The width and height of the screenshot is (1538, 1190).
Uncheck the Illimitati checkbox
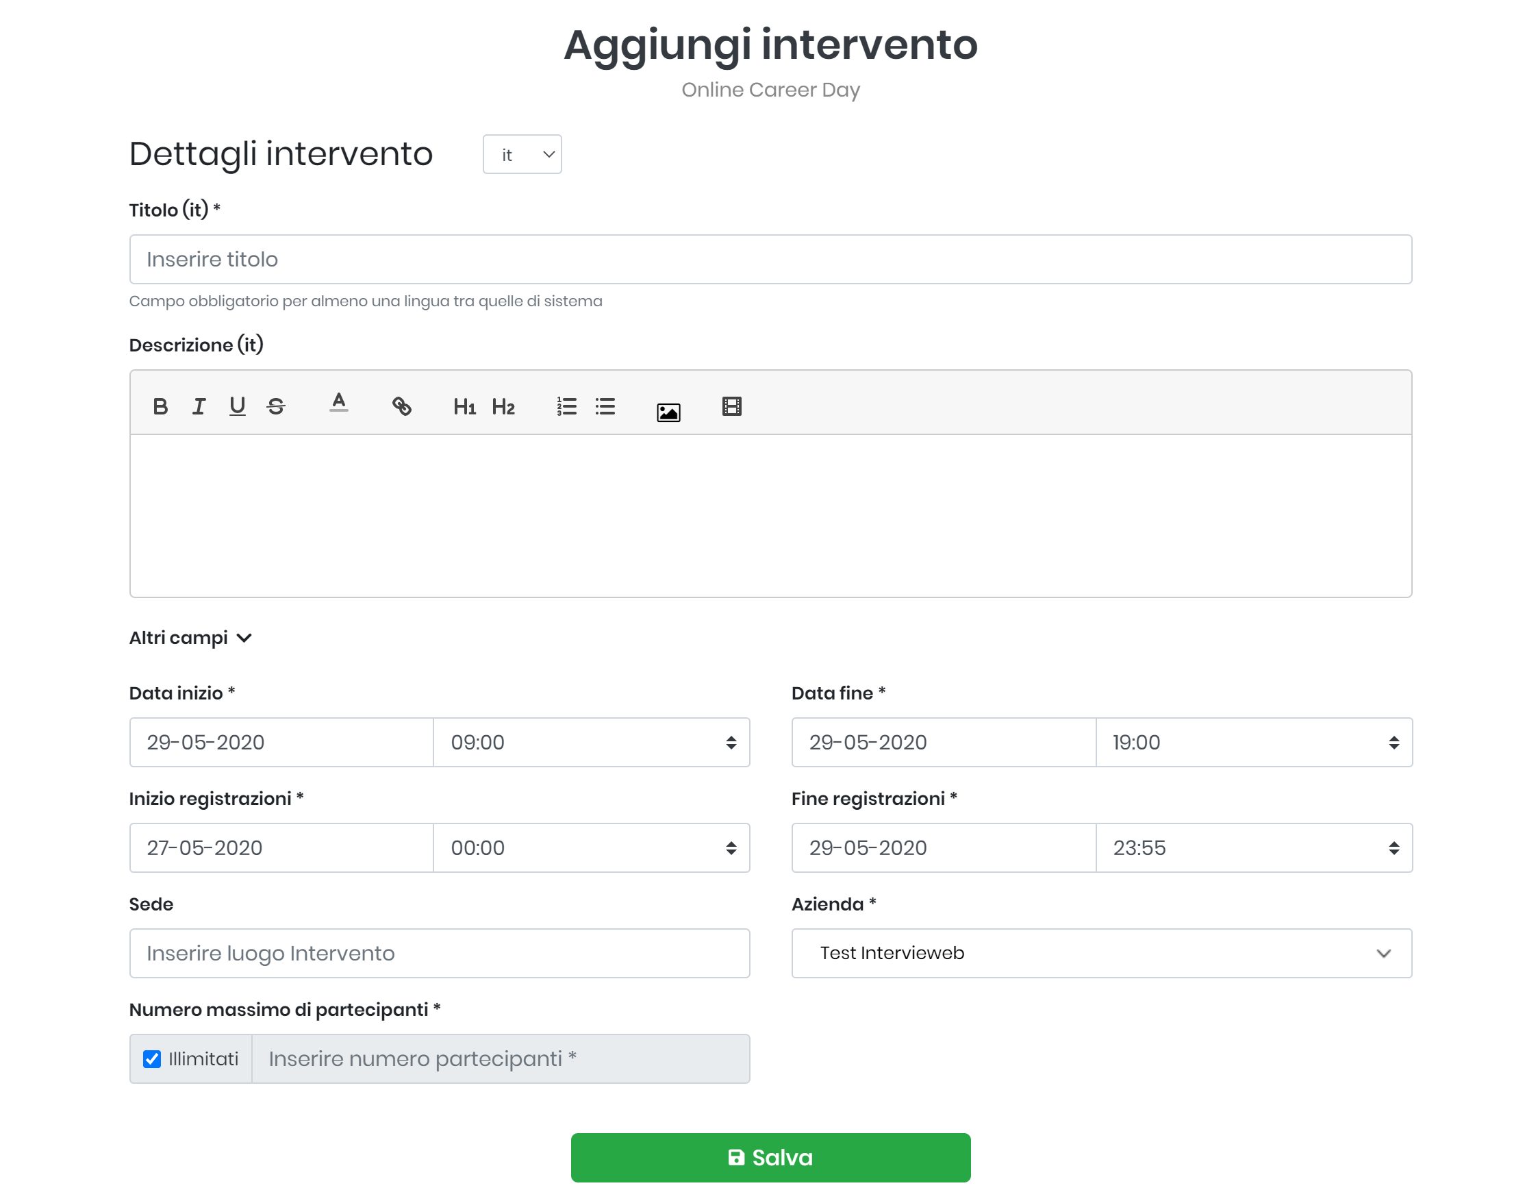pos(152,1059)
